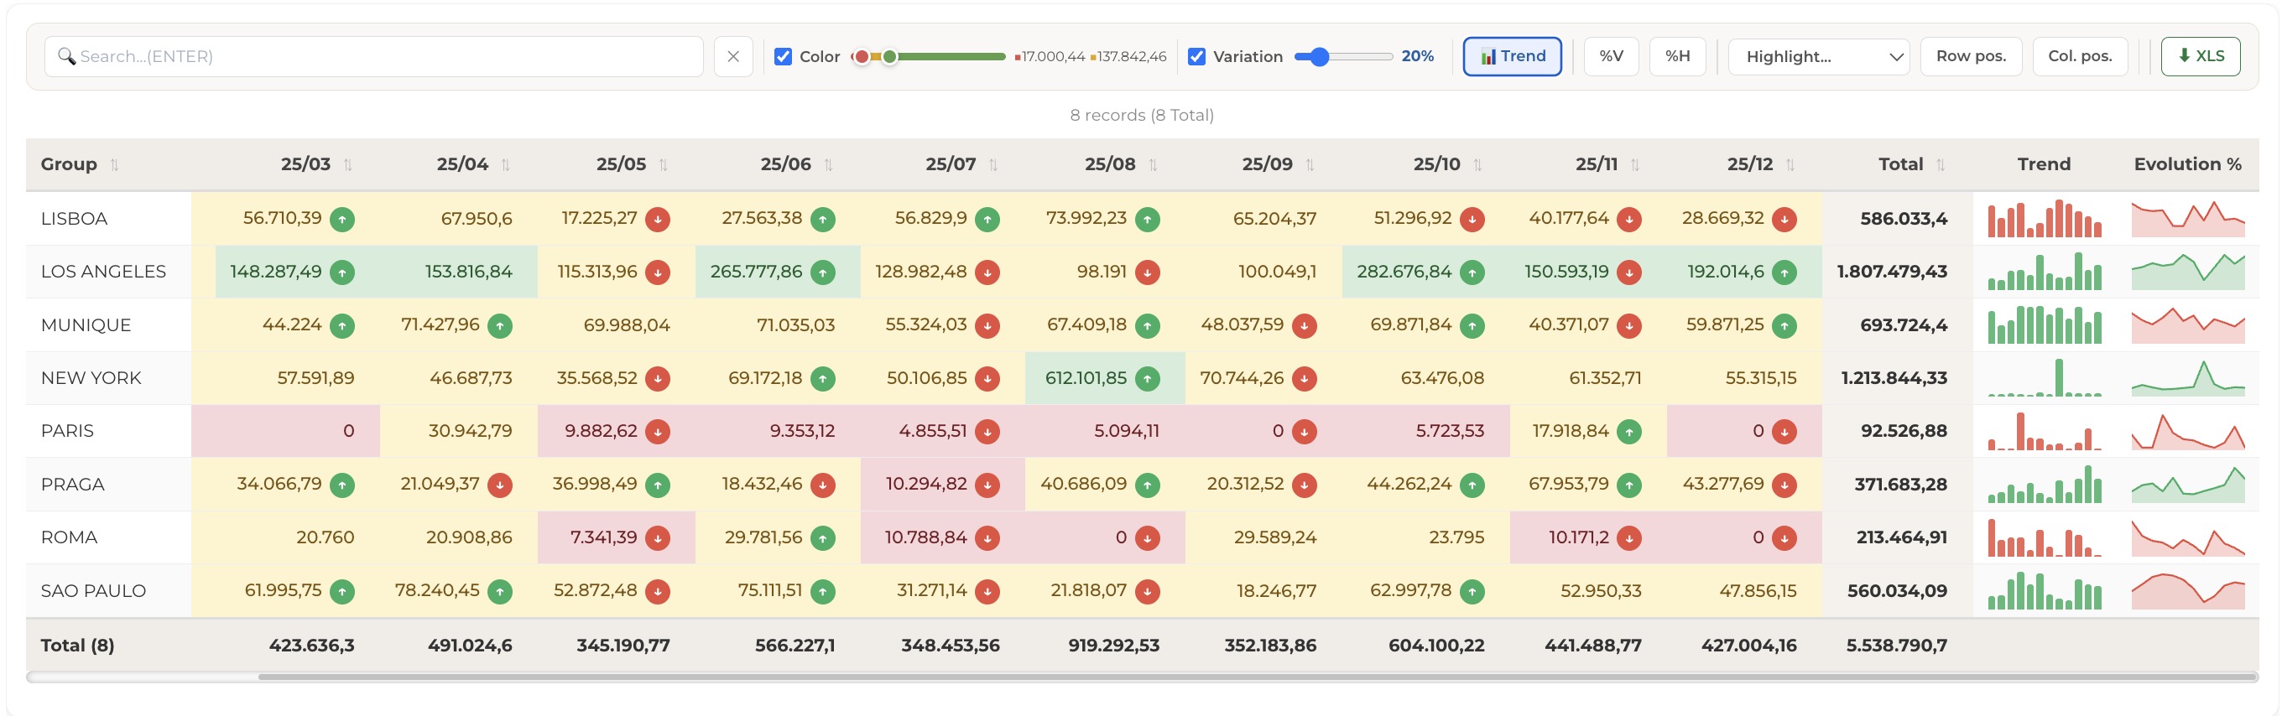
Task: Click the NEW YORK evolution sparkline
Action: [x=2187, y=378]
